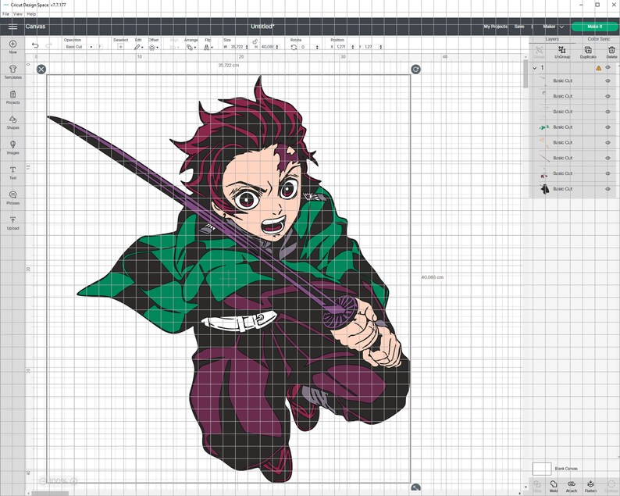Delete the selected layers
The height and width of the screenshot is (496, 620).
click(611, 52)
